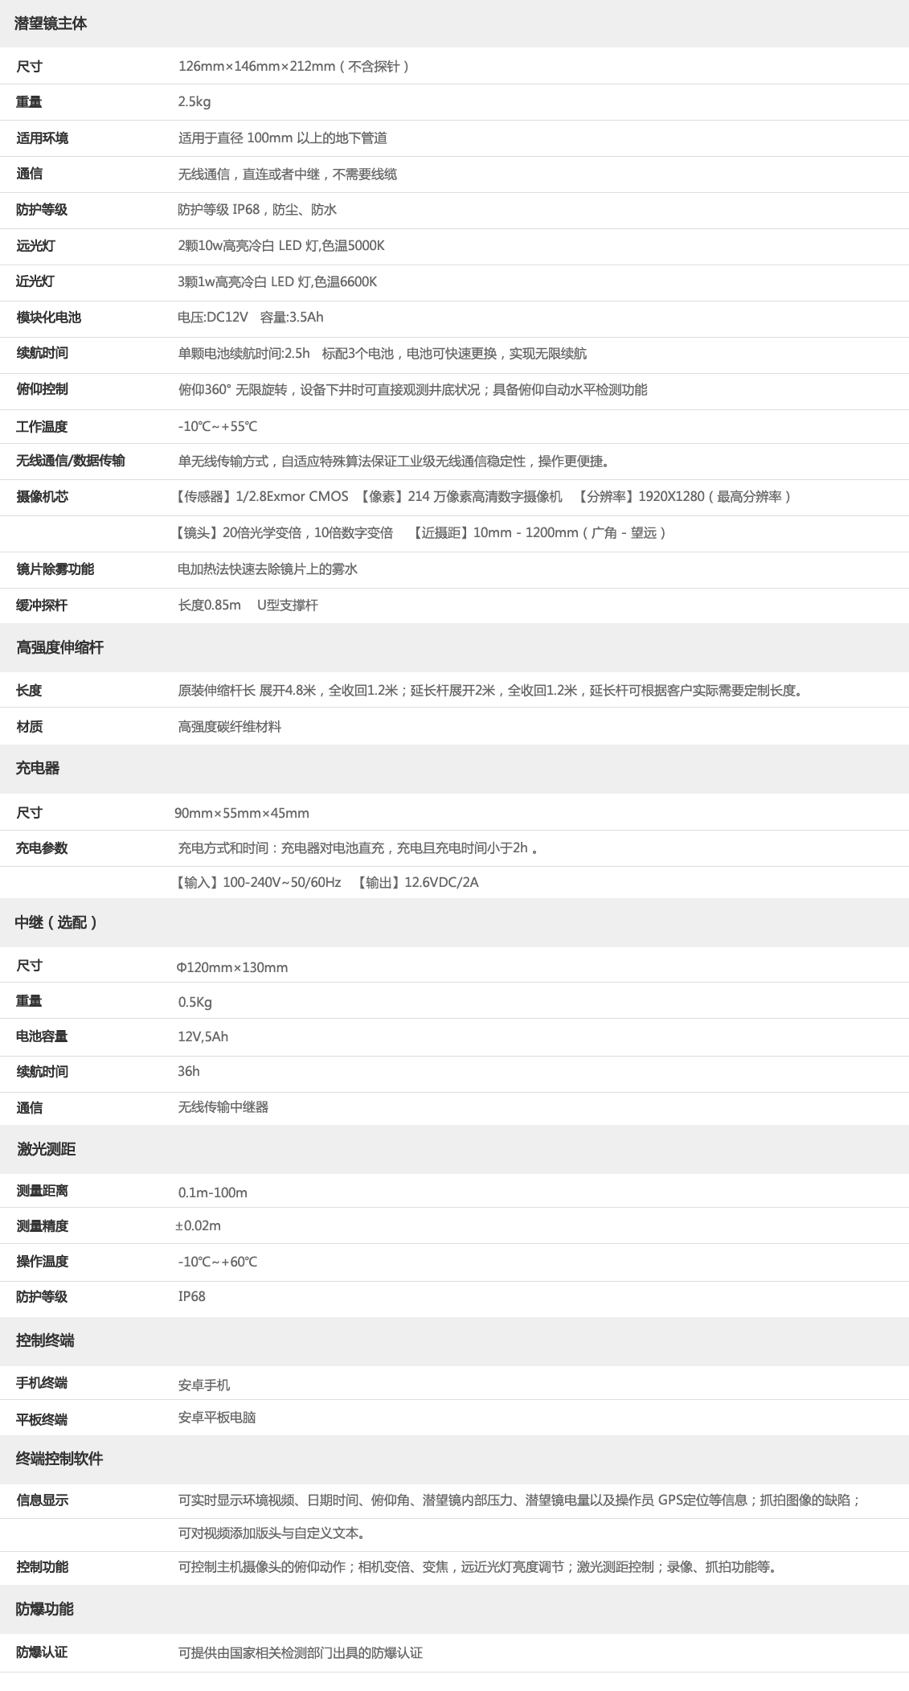The height and width of the screenshot is (1691, 909).
Task: Click the 高强度伸缩杆 section header
Action: (x=59, y=647)
